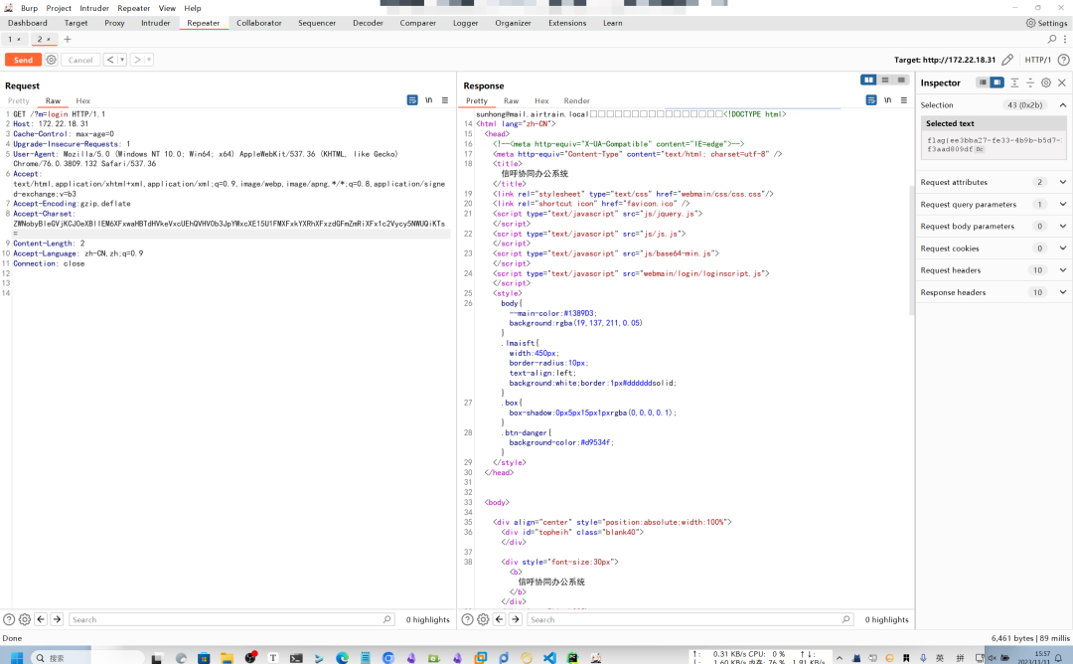This screenshot has width=1073, height=664.
Task: Select side-by-side request/response layout
Action: point(868,81)
